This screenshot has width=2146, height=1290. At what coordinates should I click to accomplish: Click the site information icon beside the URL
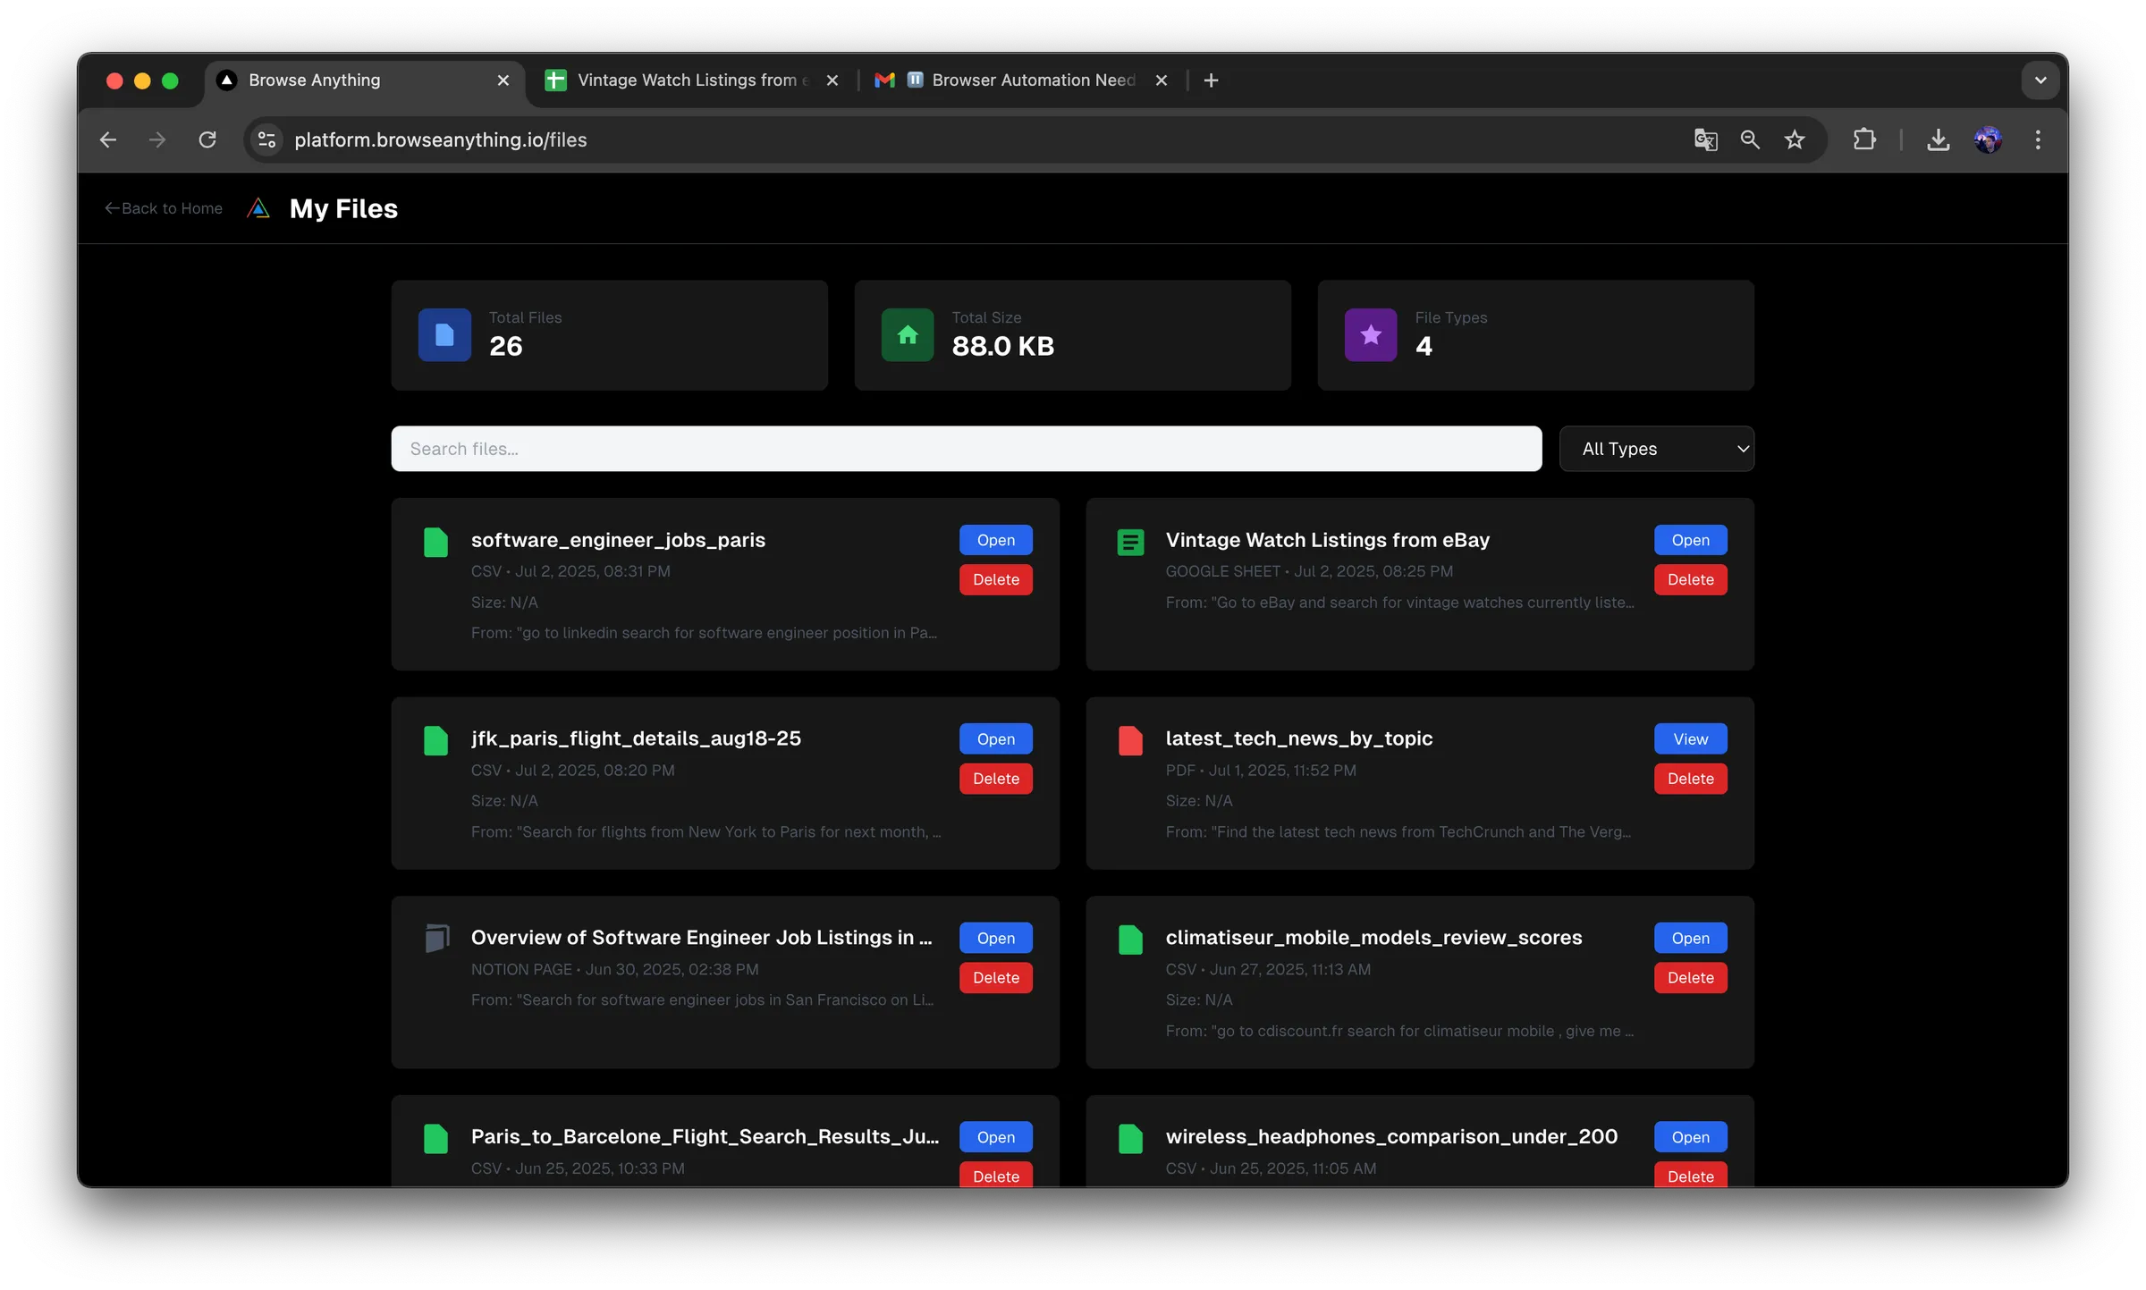point(266,139)
